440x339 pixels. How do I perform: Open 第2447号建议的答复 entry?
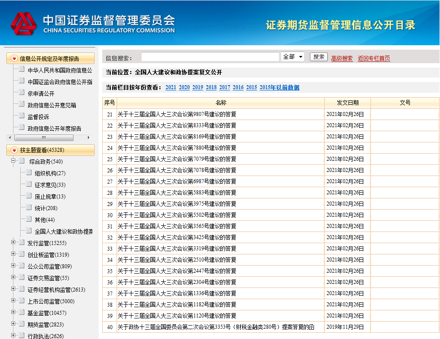tap(177, 271)
